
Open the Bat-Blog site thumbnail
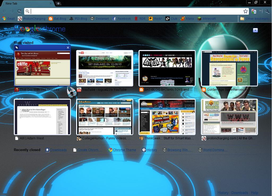coord(167,68)
